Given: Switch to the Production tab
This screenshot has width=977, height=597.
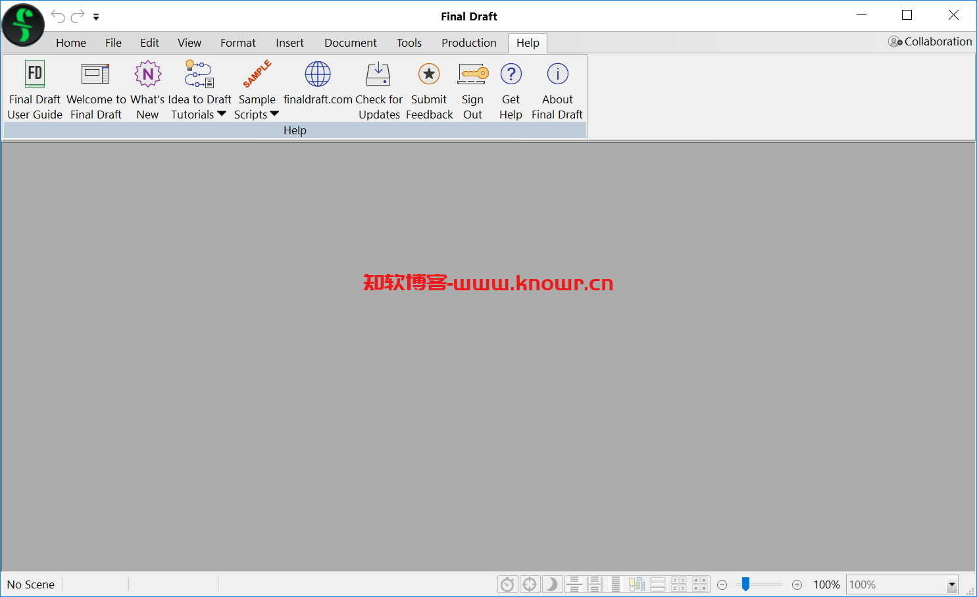Looking at the screenshot, I should [469, 43].
